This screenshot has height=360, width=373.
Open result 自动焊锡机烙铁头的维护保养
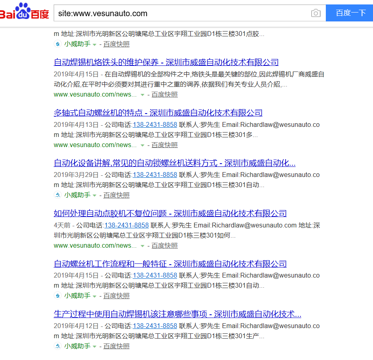coord(166,62)
